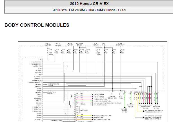Click the Fuse 10 20A symbol
The height and width of the screenshot is (122, 173).
click(55, 51)
